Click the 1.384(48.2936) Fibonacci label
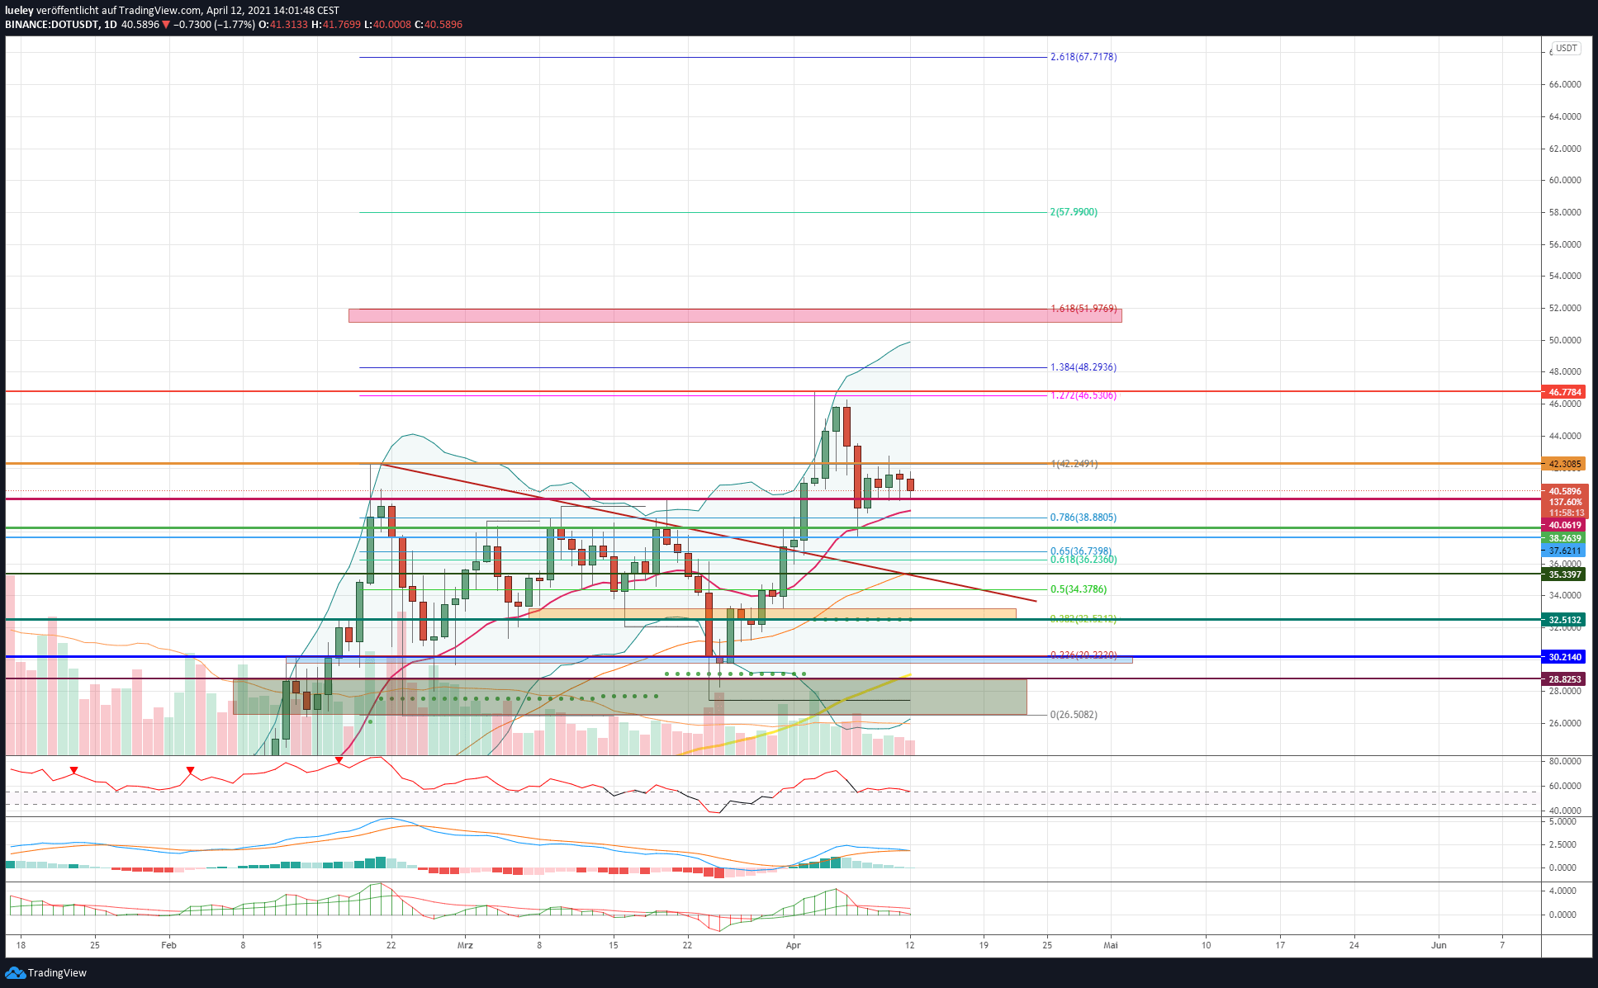This screenshot has width=1598, height=988. [1084, 367]
